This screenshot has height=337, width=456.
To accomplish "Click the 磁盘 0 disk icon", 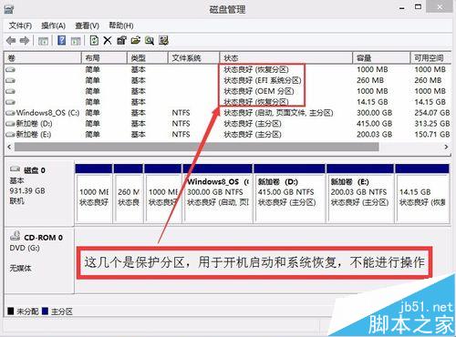I will coord(15,169).
